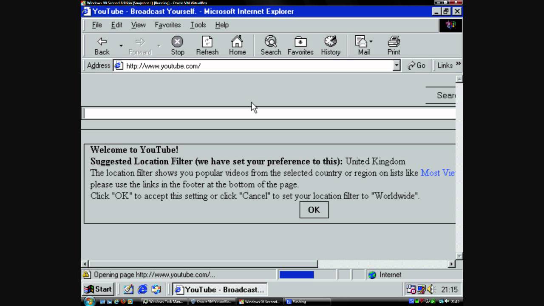
Task: Click the status bar warning icon
Action: tap(87, 275)
